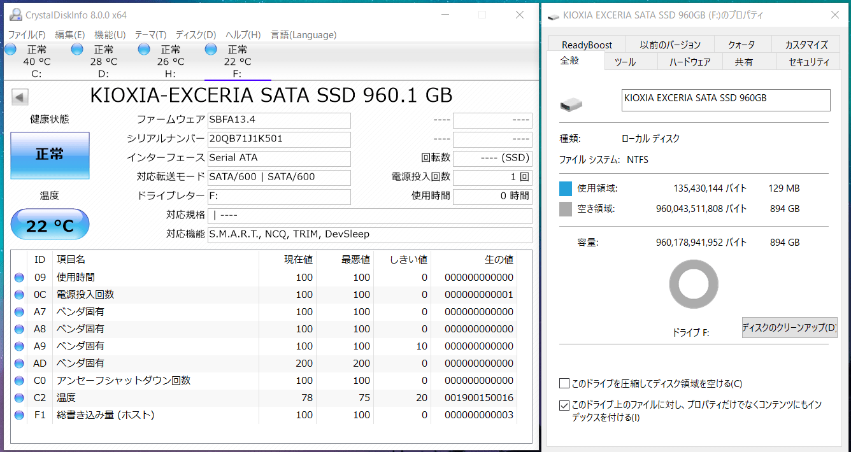Switch to クォータ tab
851x452 pixels.
tap(741, 45)
